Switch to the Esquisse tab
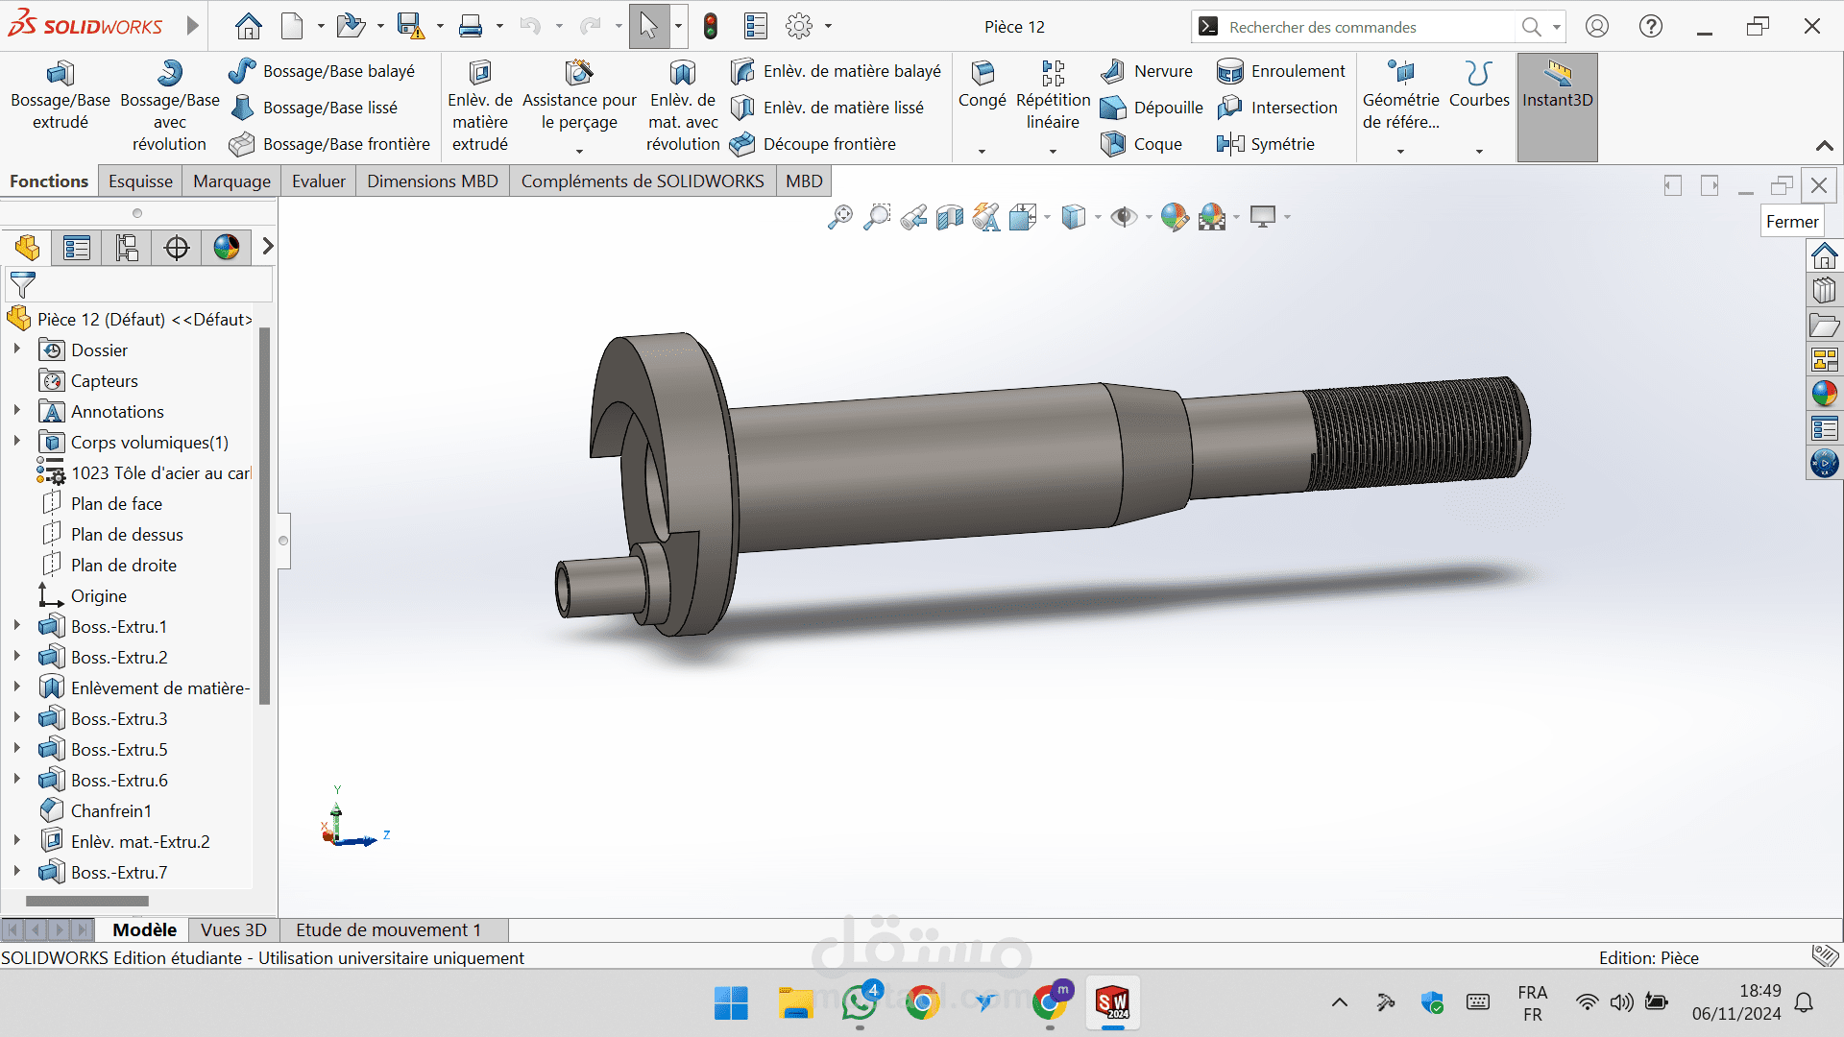The height and width of the screenshot is (1037, 1844). click(x=140, y=181)
